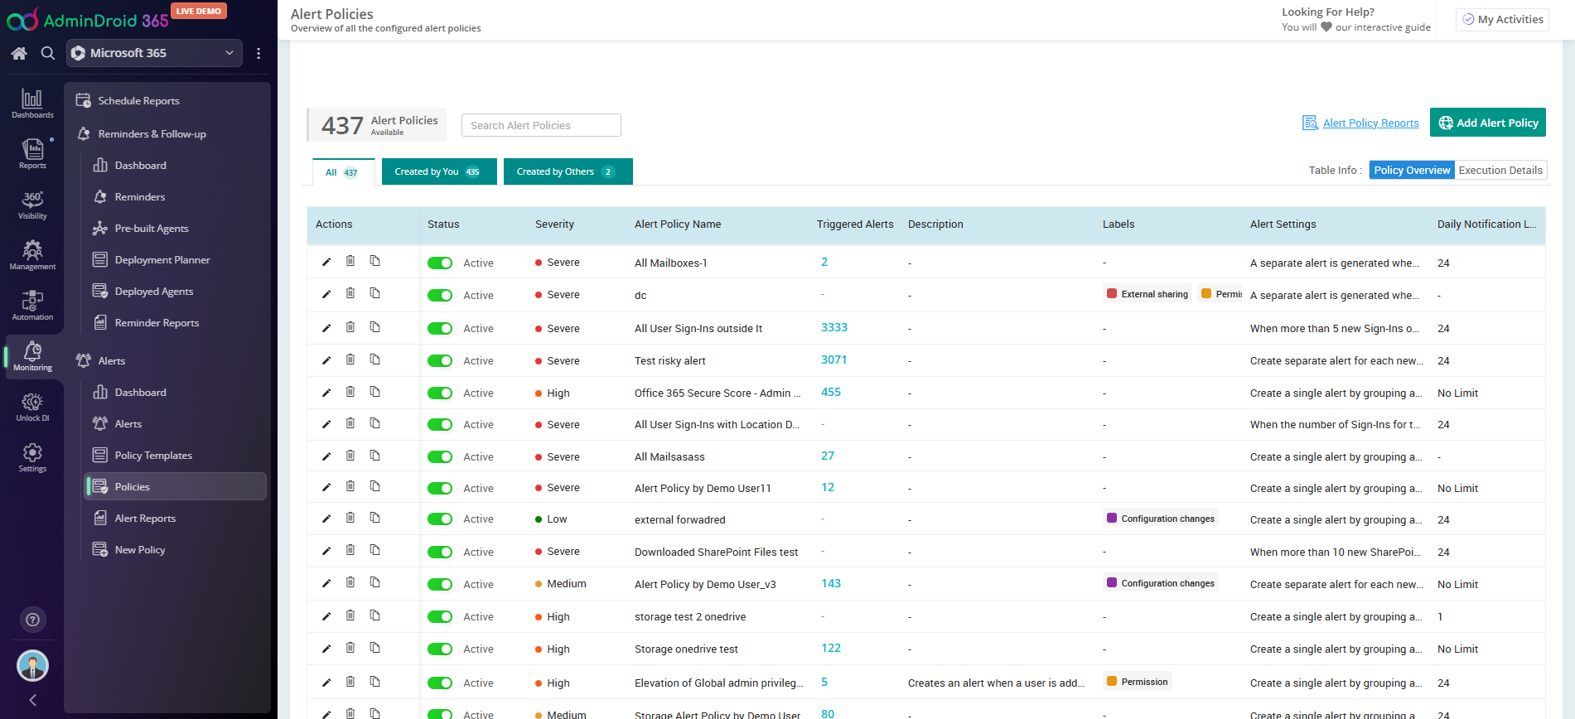
Task: Open the search magnifier icon
Action: (x=48, y=53)
